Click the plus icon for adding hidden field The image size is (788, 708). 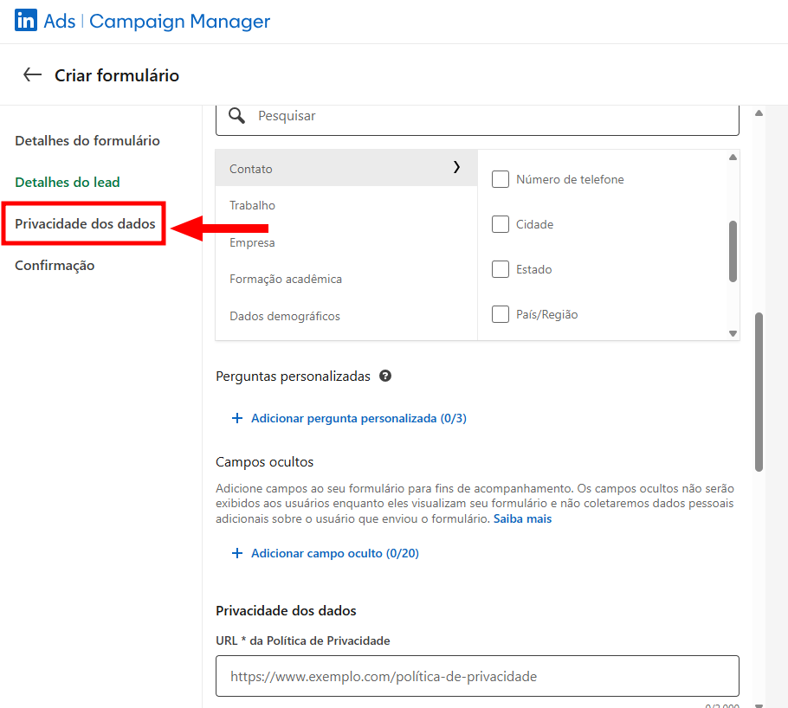pyautogui.click(x=237, y=553)
